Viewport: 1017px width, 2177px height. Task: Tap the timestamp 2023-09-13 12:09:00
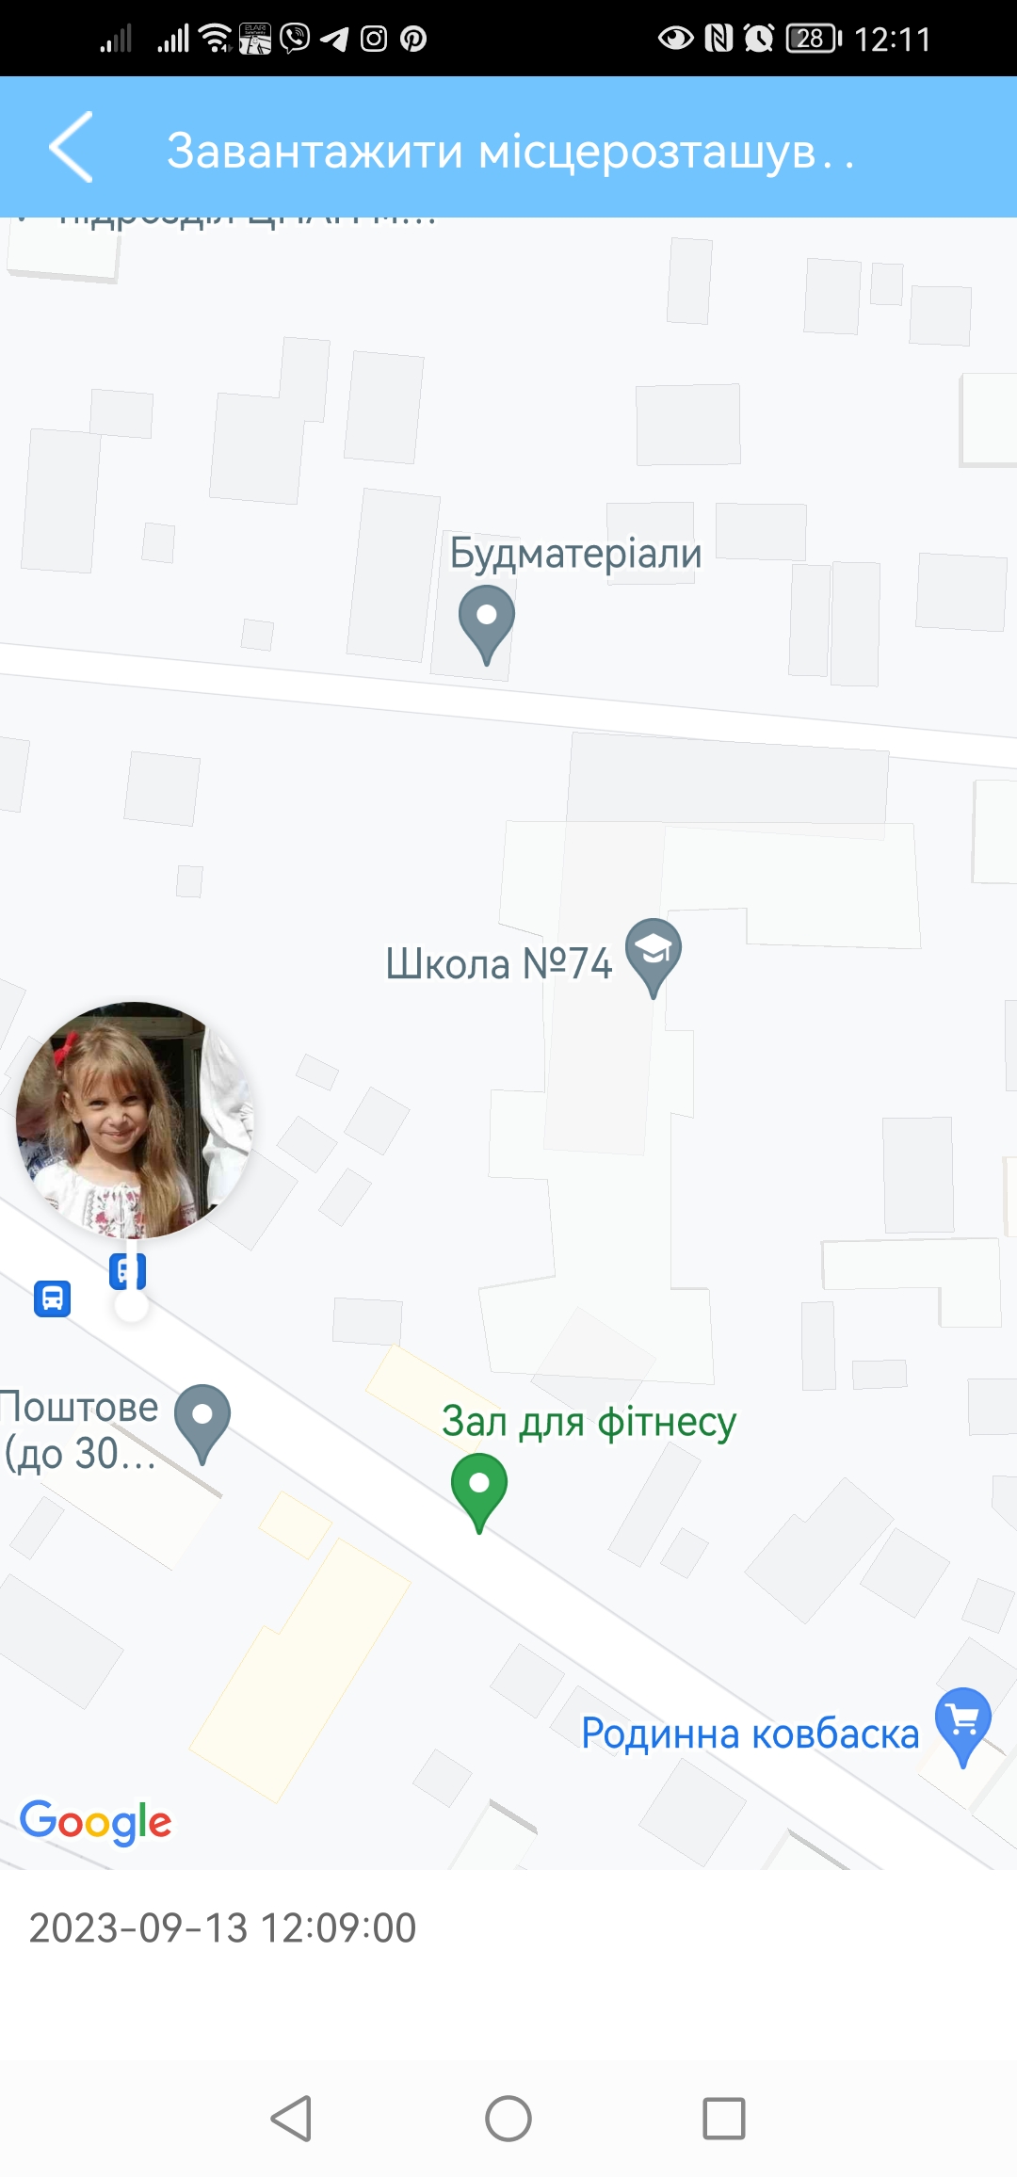pyautogui.click(x=222, y=1927)
